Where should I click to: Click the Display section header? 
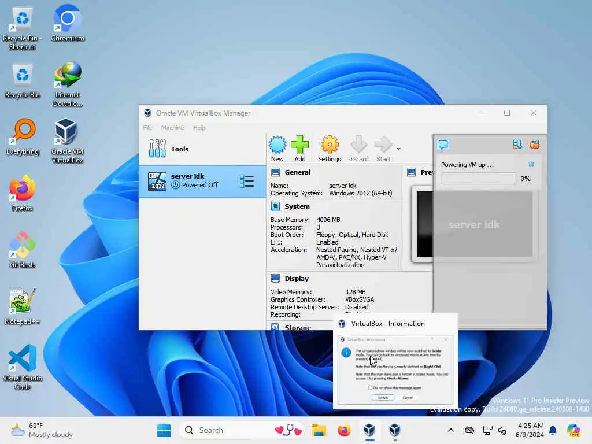[x=297, y=279]
